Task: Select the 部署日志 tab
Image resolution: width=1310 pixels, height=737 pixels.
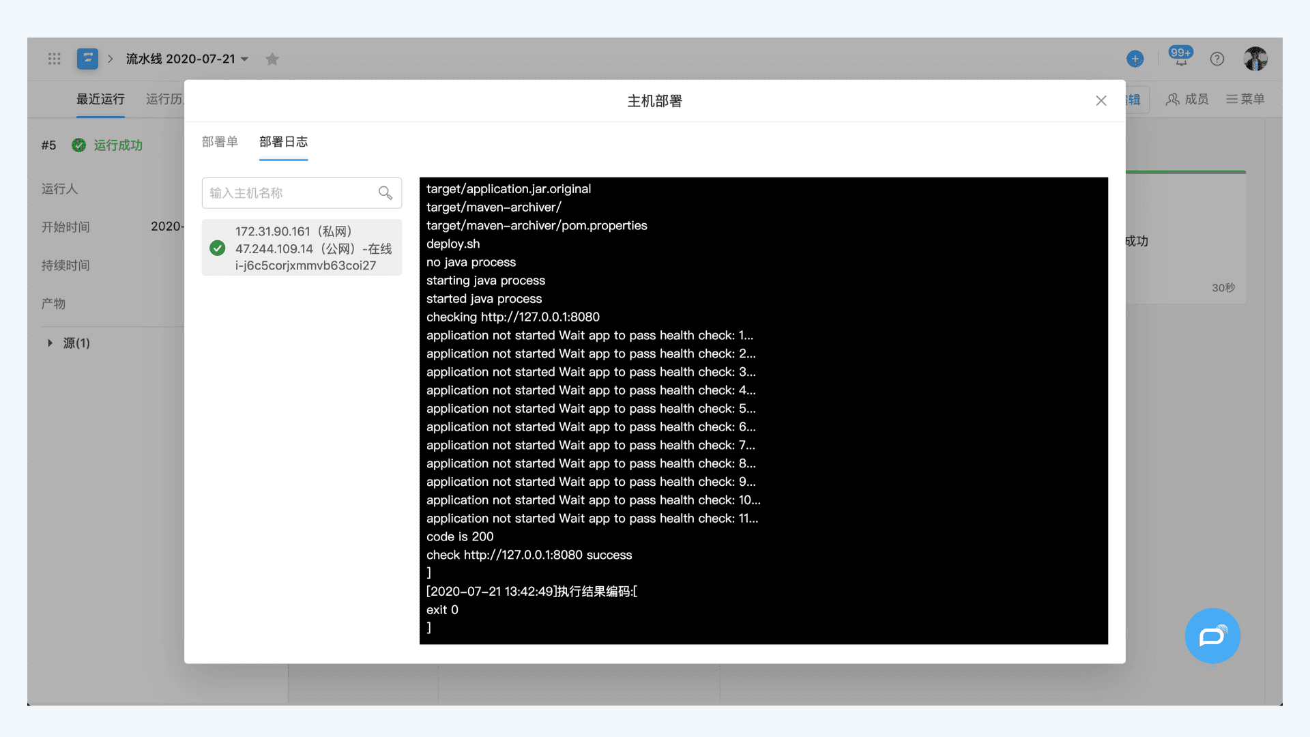Action: click(x=283, y=142)
